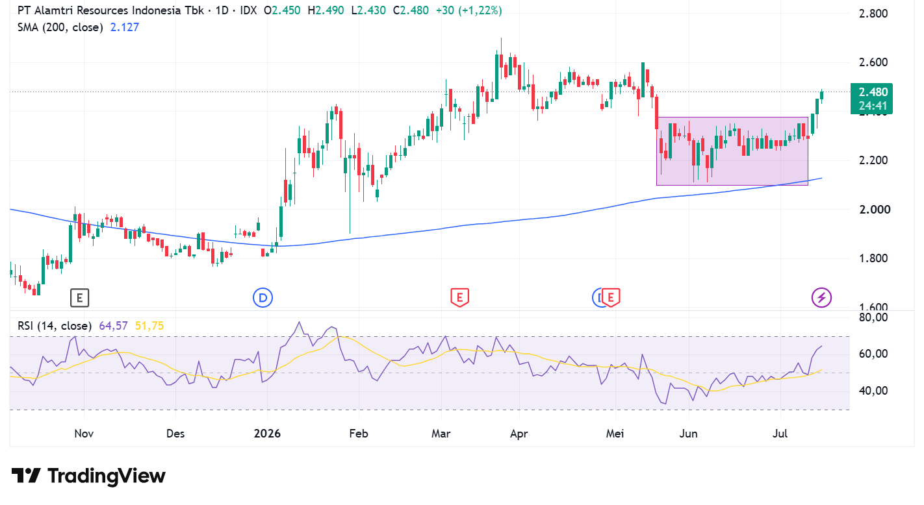Select the purple consolidation rectangle drawing
The height and width of the screenshot is (505, 924).
coord(732,151)
